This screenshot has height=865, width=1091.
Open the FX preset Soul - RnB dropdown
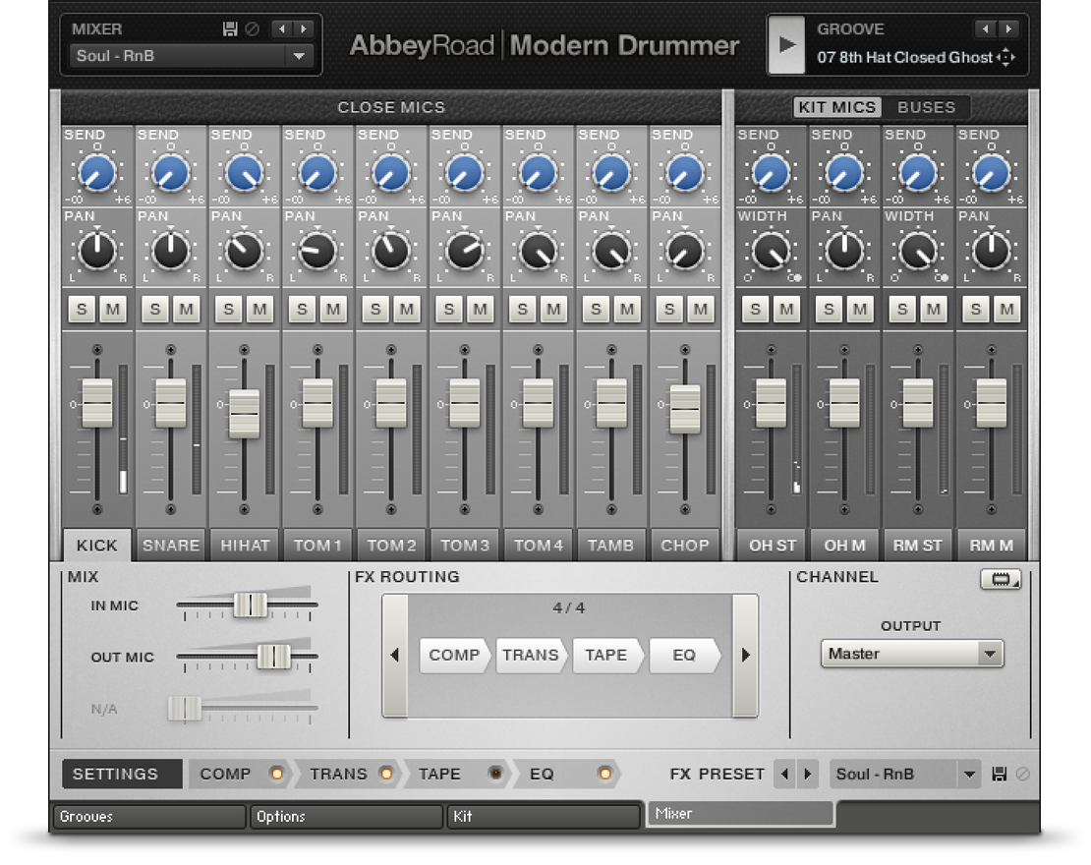[x=904, y=774]
